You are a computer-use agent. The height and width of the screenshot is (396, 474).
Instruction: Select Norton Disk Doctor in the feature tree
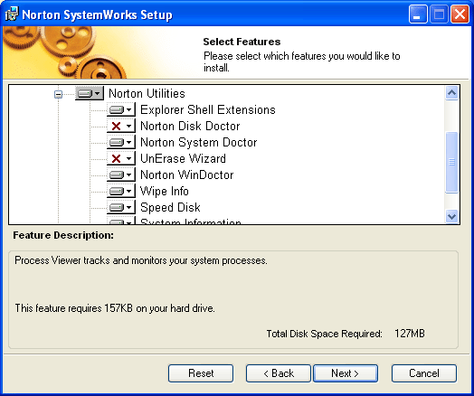click(190, 126)
